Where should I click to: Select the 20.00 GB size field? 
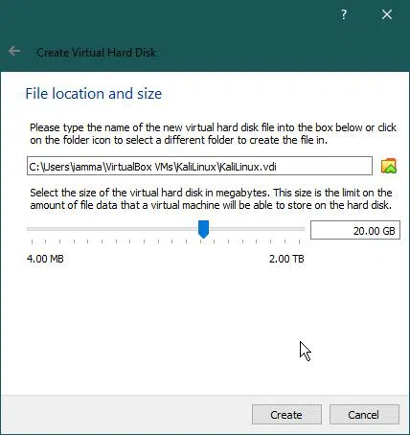[x=355, y=230]
